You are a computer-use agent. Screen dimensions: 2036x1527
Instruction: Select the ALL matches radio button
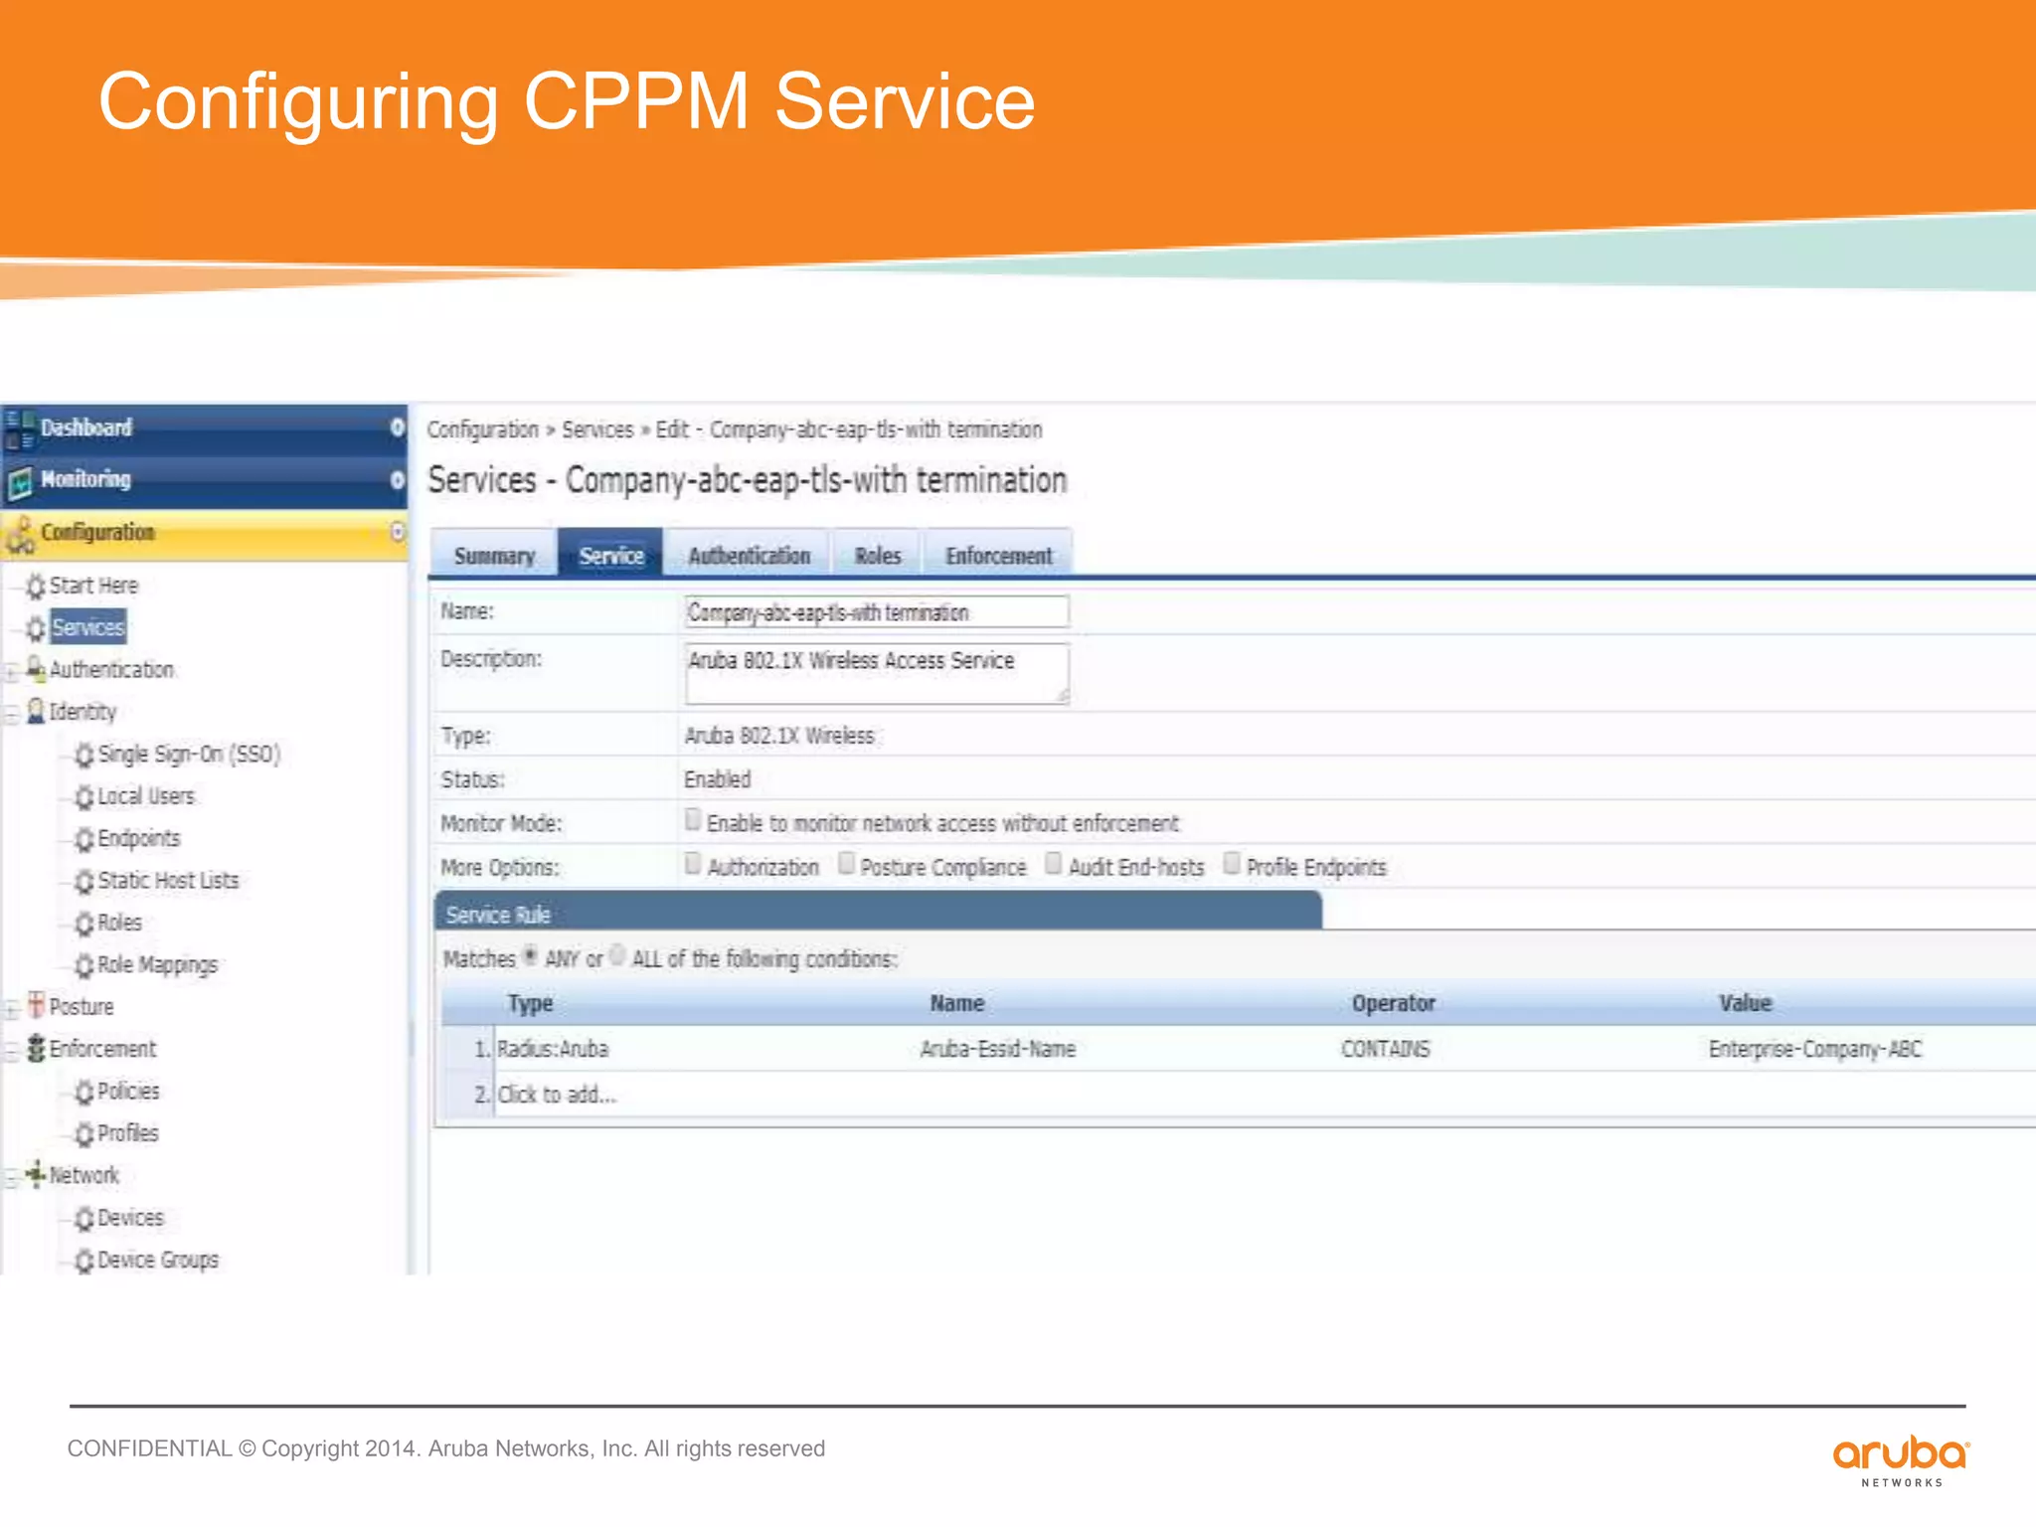(x=617, y=956)
